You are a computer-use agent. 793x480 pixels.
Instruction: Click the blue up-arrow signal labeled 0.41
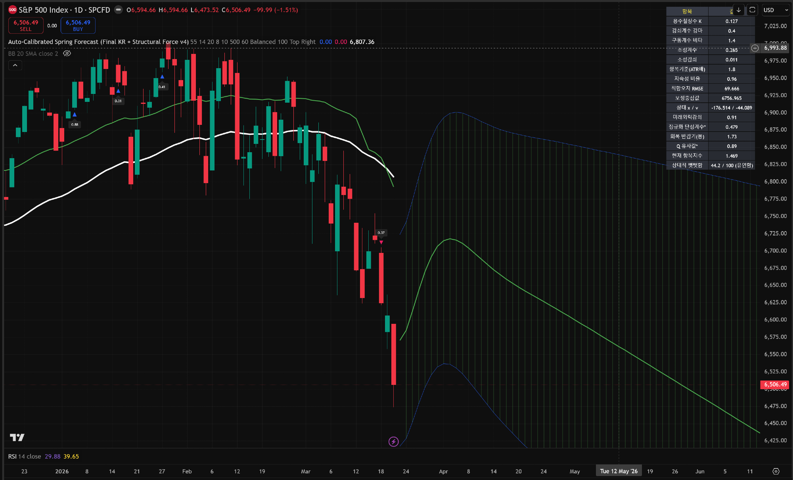tap(162, 77)
